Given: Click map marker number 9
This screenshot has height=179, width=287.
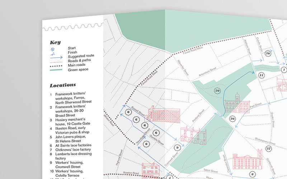Looking at the screenshot, I should 177,147.
